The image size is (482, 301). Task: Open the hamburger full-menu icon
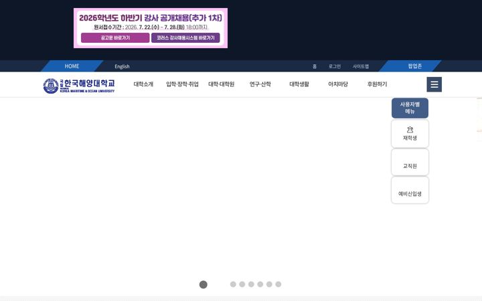click(x=434, y=84)
